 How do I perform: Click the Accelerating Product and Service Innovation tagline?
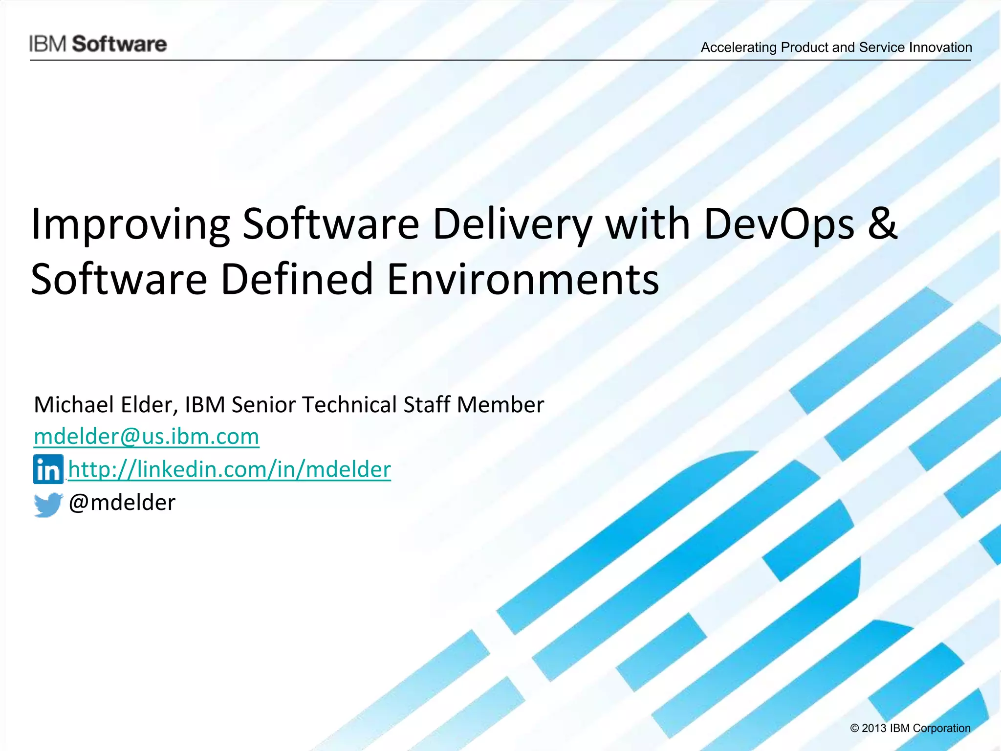point(836,47)
